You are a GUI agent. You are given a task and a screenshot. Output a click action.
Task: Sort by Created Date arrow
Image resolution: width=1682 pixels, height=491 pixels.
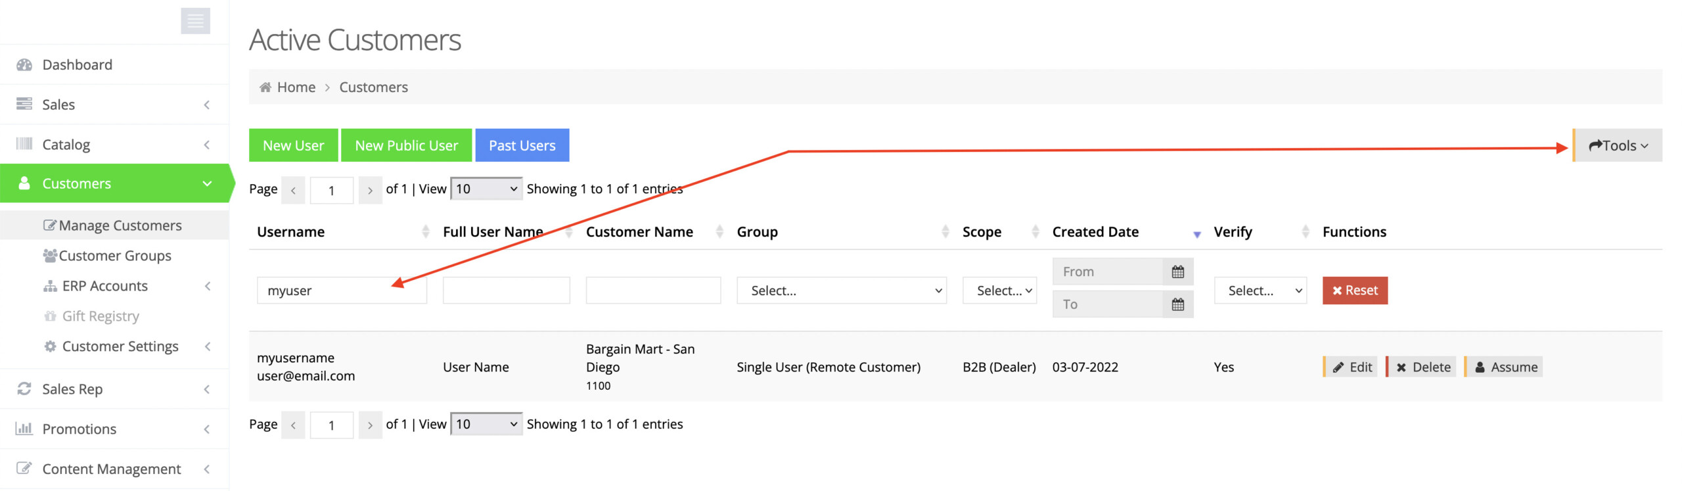click(1196, 233)
